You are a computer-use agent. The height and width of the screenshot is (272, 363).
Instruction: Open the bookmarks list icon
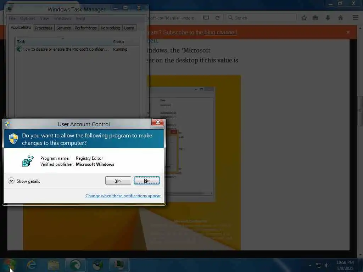click(x=315, y=18)
